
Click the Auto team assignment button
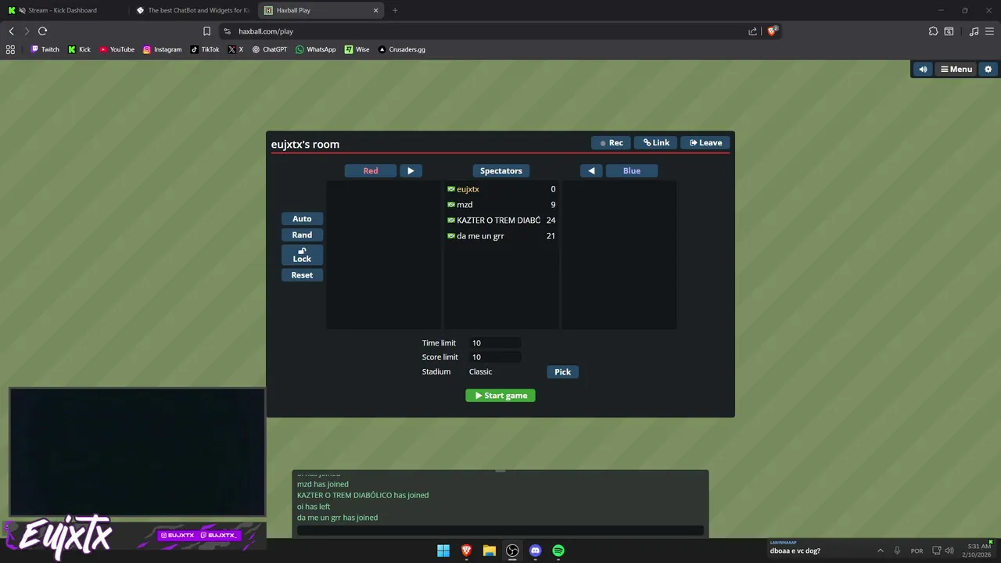pyautogui.click(x=302, y=219)
